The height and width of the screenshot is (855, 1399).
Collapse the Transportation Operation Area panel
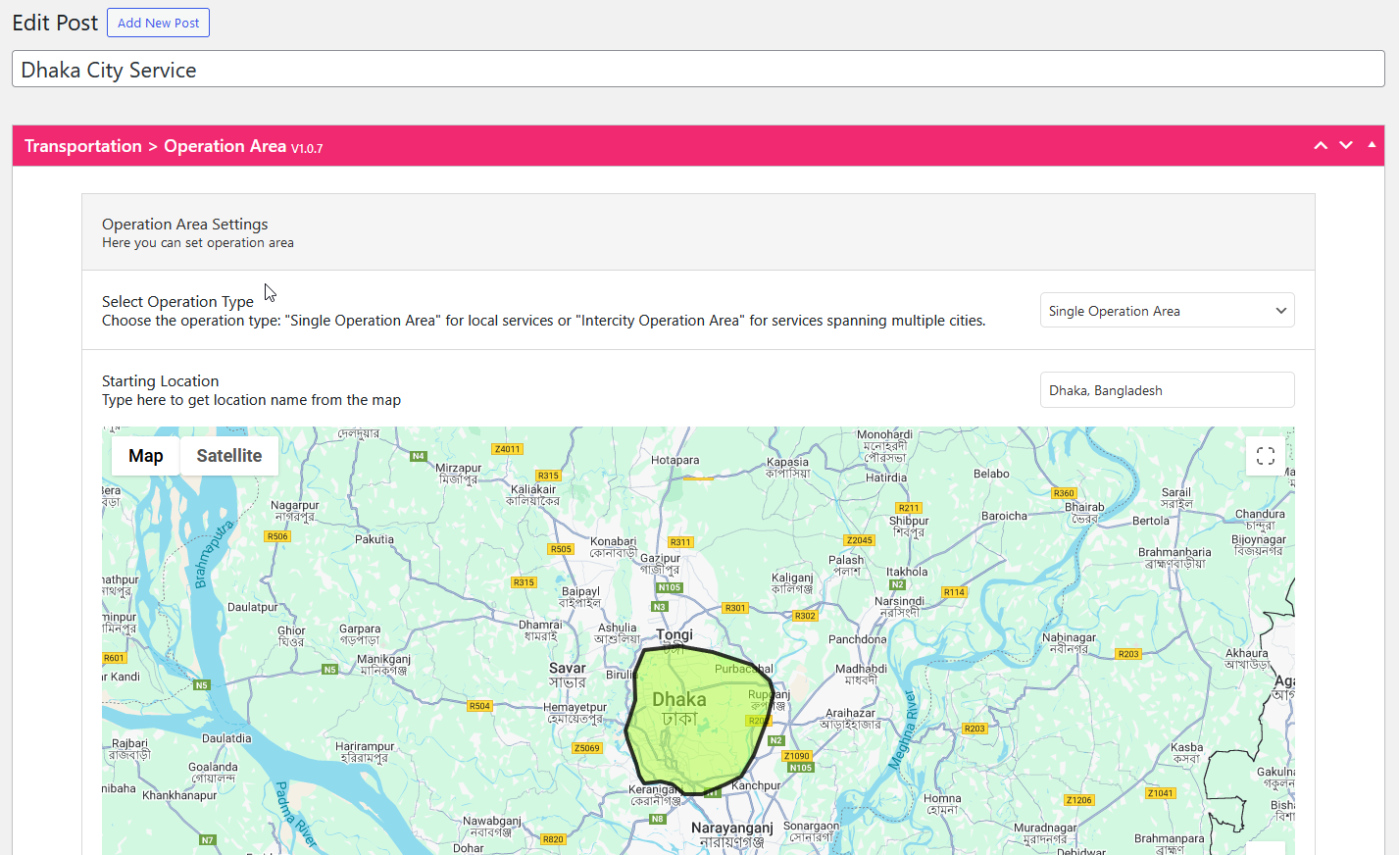(x=1372, y=145)
